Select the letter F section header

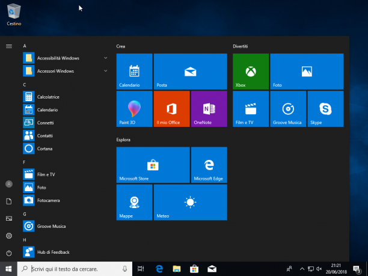tap(24, 162)
